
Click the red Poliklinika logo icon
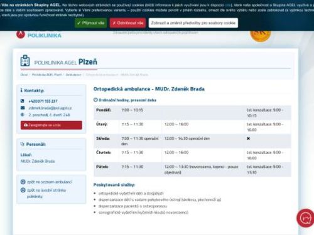point(21,34)
